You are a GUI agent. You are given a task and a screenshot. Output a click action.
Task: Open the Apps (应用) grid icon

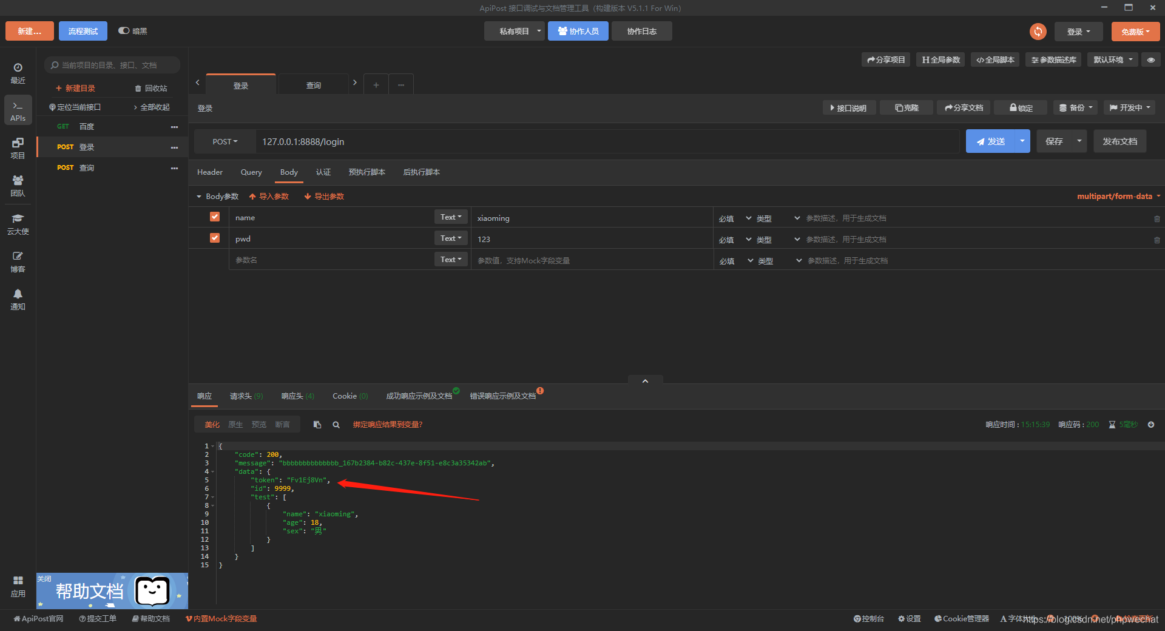click(x=18, y=586)
